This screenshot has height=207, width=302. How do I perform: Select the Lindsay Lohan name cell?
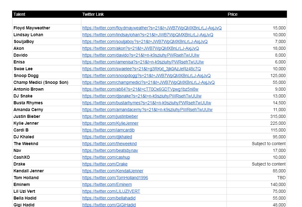[x=47, y=35]
